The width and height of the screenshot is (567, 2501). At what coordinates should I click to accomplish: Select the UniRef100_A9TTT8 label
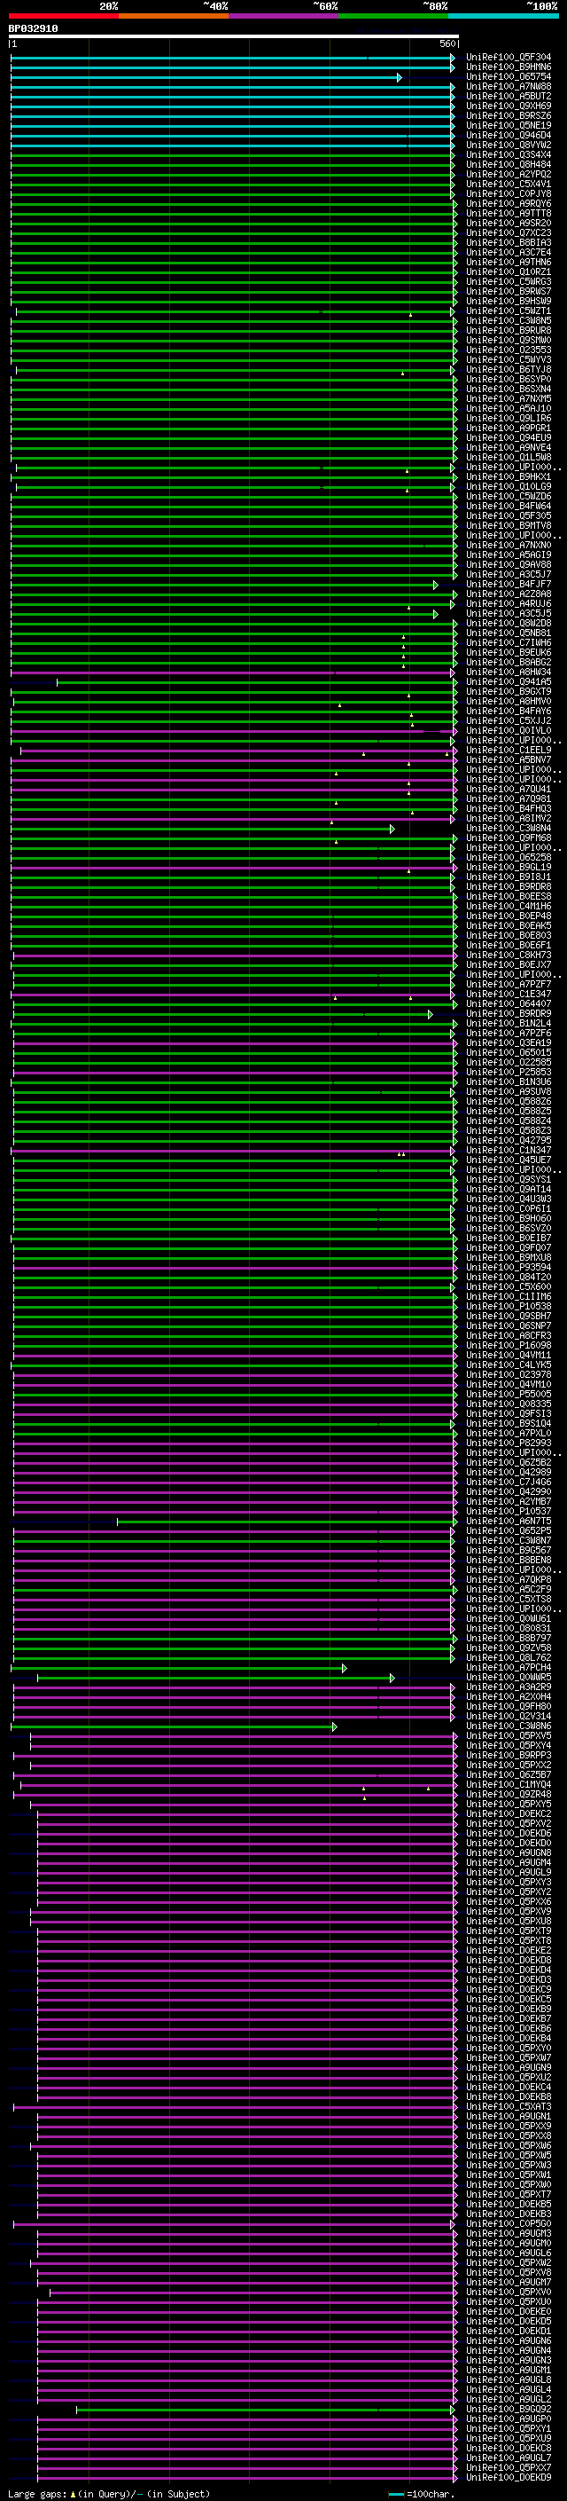(x=509, y=214)
